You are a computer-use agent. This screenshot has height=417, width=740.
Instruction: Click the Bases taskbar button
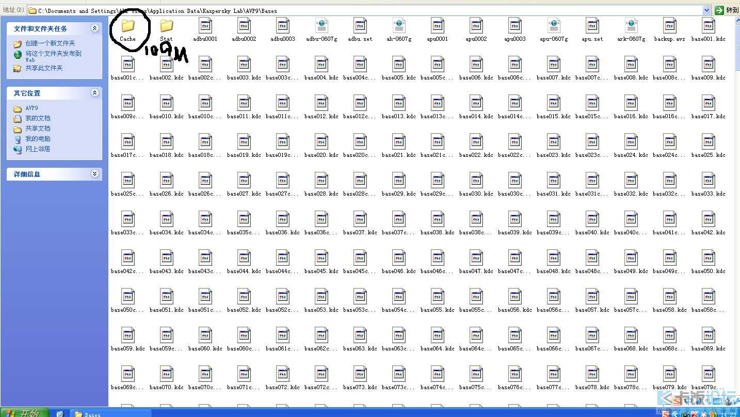(x=111, y=413)
